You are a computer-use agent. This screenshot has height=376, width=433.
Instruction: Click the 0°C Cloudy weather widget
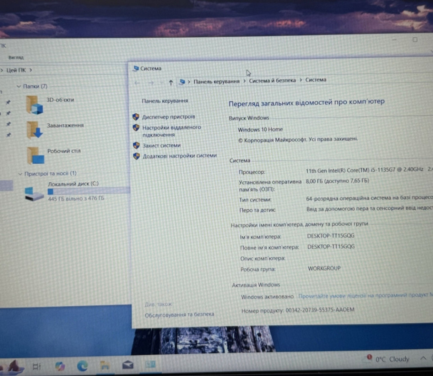pyautogui.click(x=392, y=359)
